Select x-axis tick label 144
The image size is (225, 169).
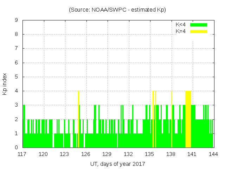click(213, 154)
